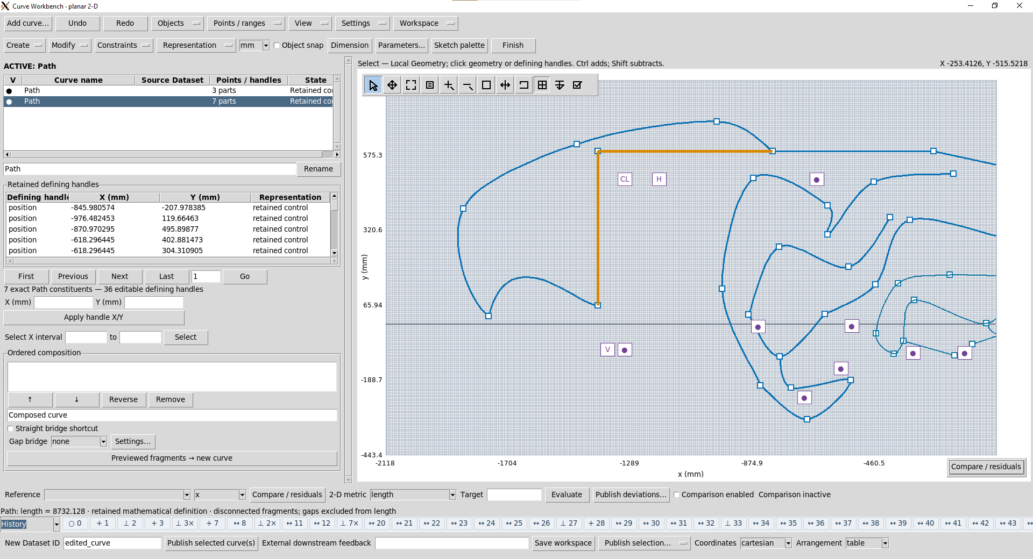Check the Comparison enabled box
The image size is (1033, 559).
point(677,495)
